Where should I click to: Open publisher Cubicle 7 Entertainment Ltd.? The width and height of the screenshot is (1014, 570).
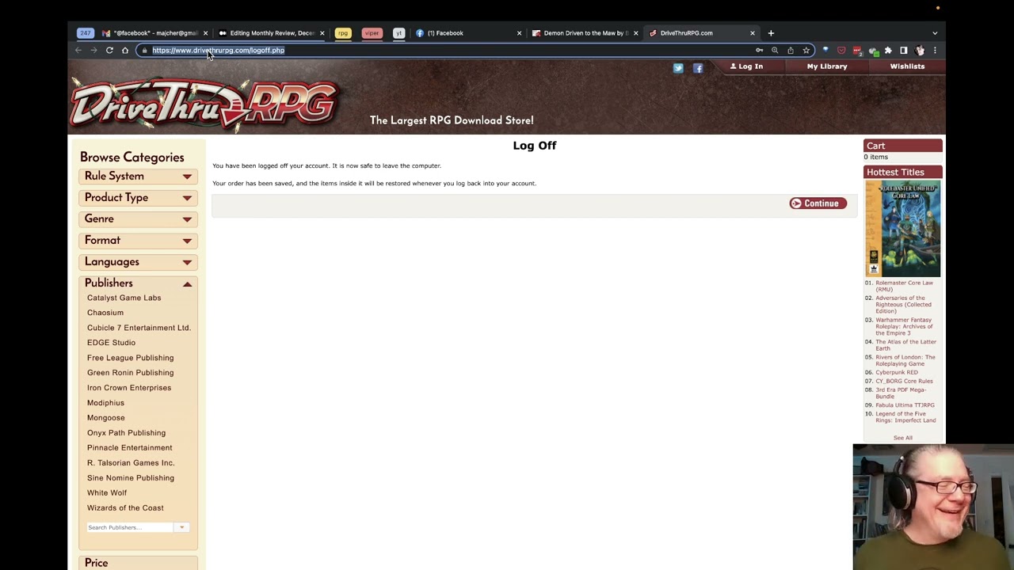(x=139, y=328)
